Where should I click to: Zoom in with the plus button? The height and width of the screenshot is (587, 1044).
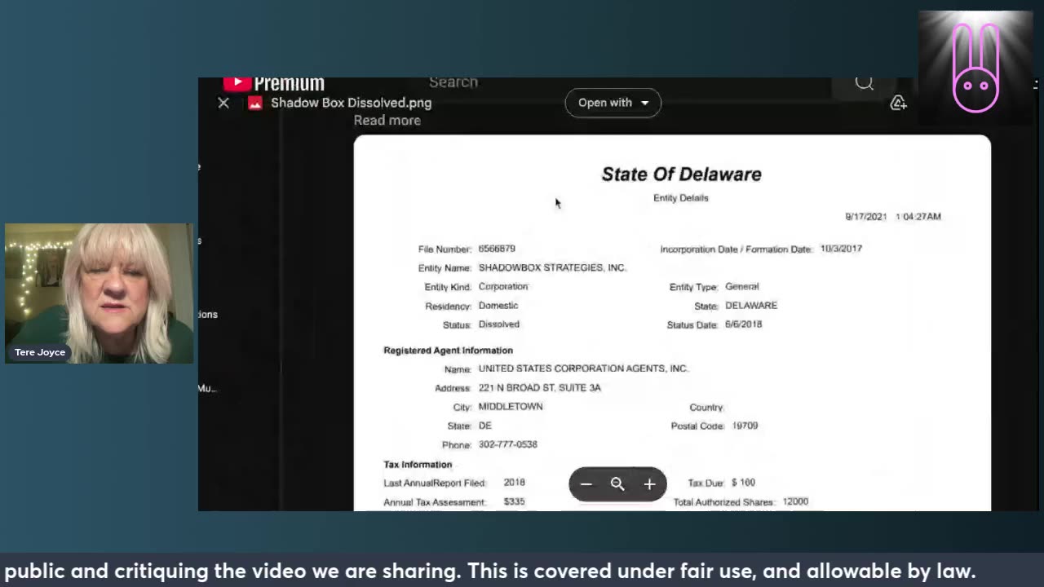coord(649,484)
